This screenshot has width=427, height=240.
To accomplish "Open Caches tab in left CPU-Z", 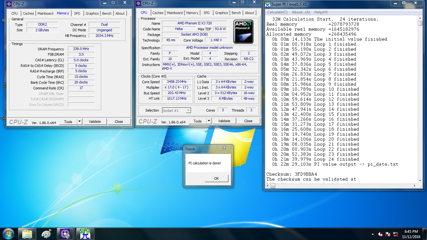I will (28, 13).
